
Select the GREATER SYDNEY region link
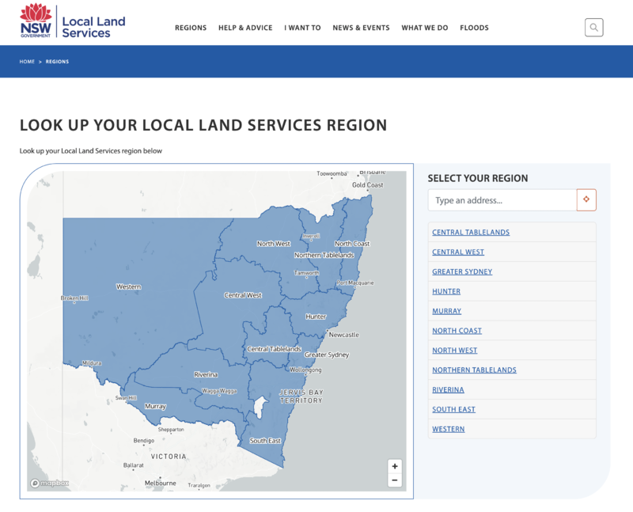461,271
